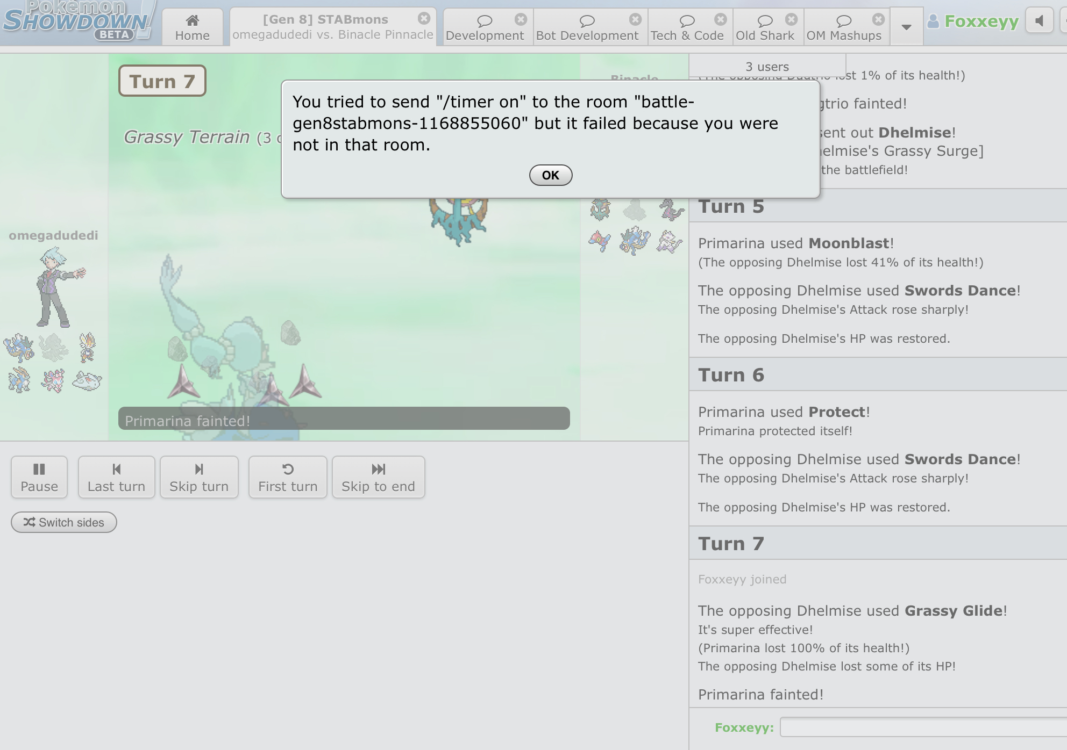Click the Foxxeyy joined log line
The height and width of the screenshot is (750, 1067).
(742, 579)
